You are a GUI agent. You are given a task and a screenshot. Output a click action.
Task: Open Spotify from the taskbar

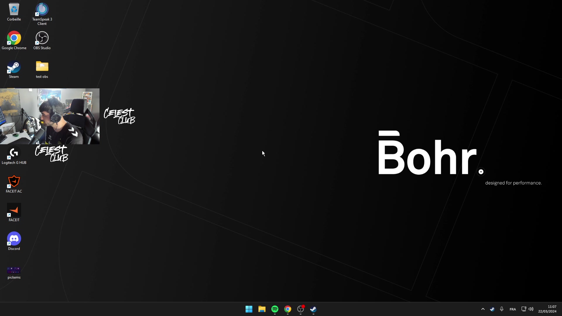point(275,309)
